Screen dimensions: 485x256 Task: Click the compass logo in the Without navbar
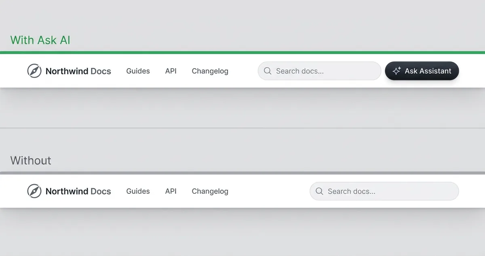(34, 191)
